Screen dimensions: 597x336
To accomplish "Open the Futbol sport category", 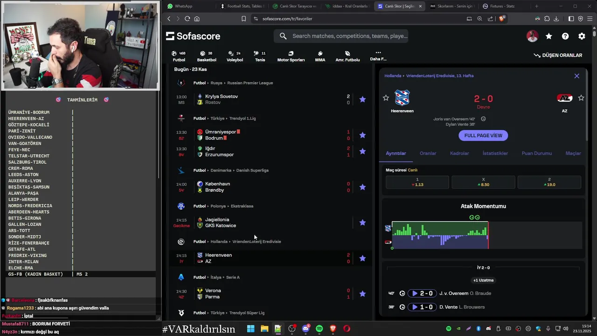I will click(179, 56).
